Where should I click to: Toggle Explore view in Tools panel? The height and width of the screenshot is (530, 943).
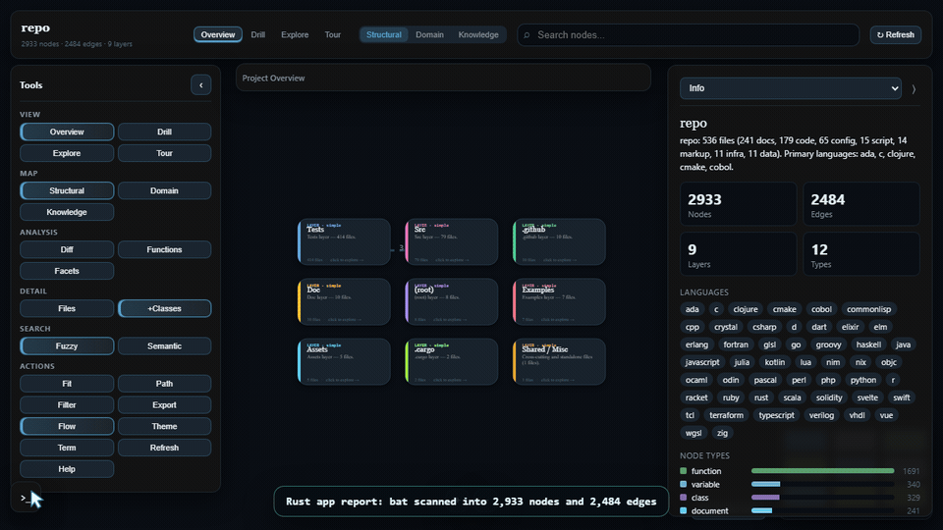tap(67, 153)
